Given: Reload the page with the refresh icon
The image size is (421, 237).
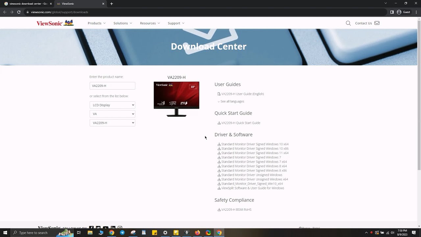Looking at the screenshot, I should pos(19,12).
